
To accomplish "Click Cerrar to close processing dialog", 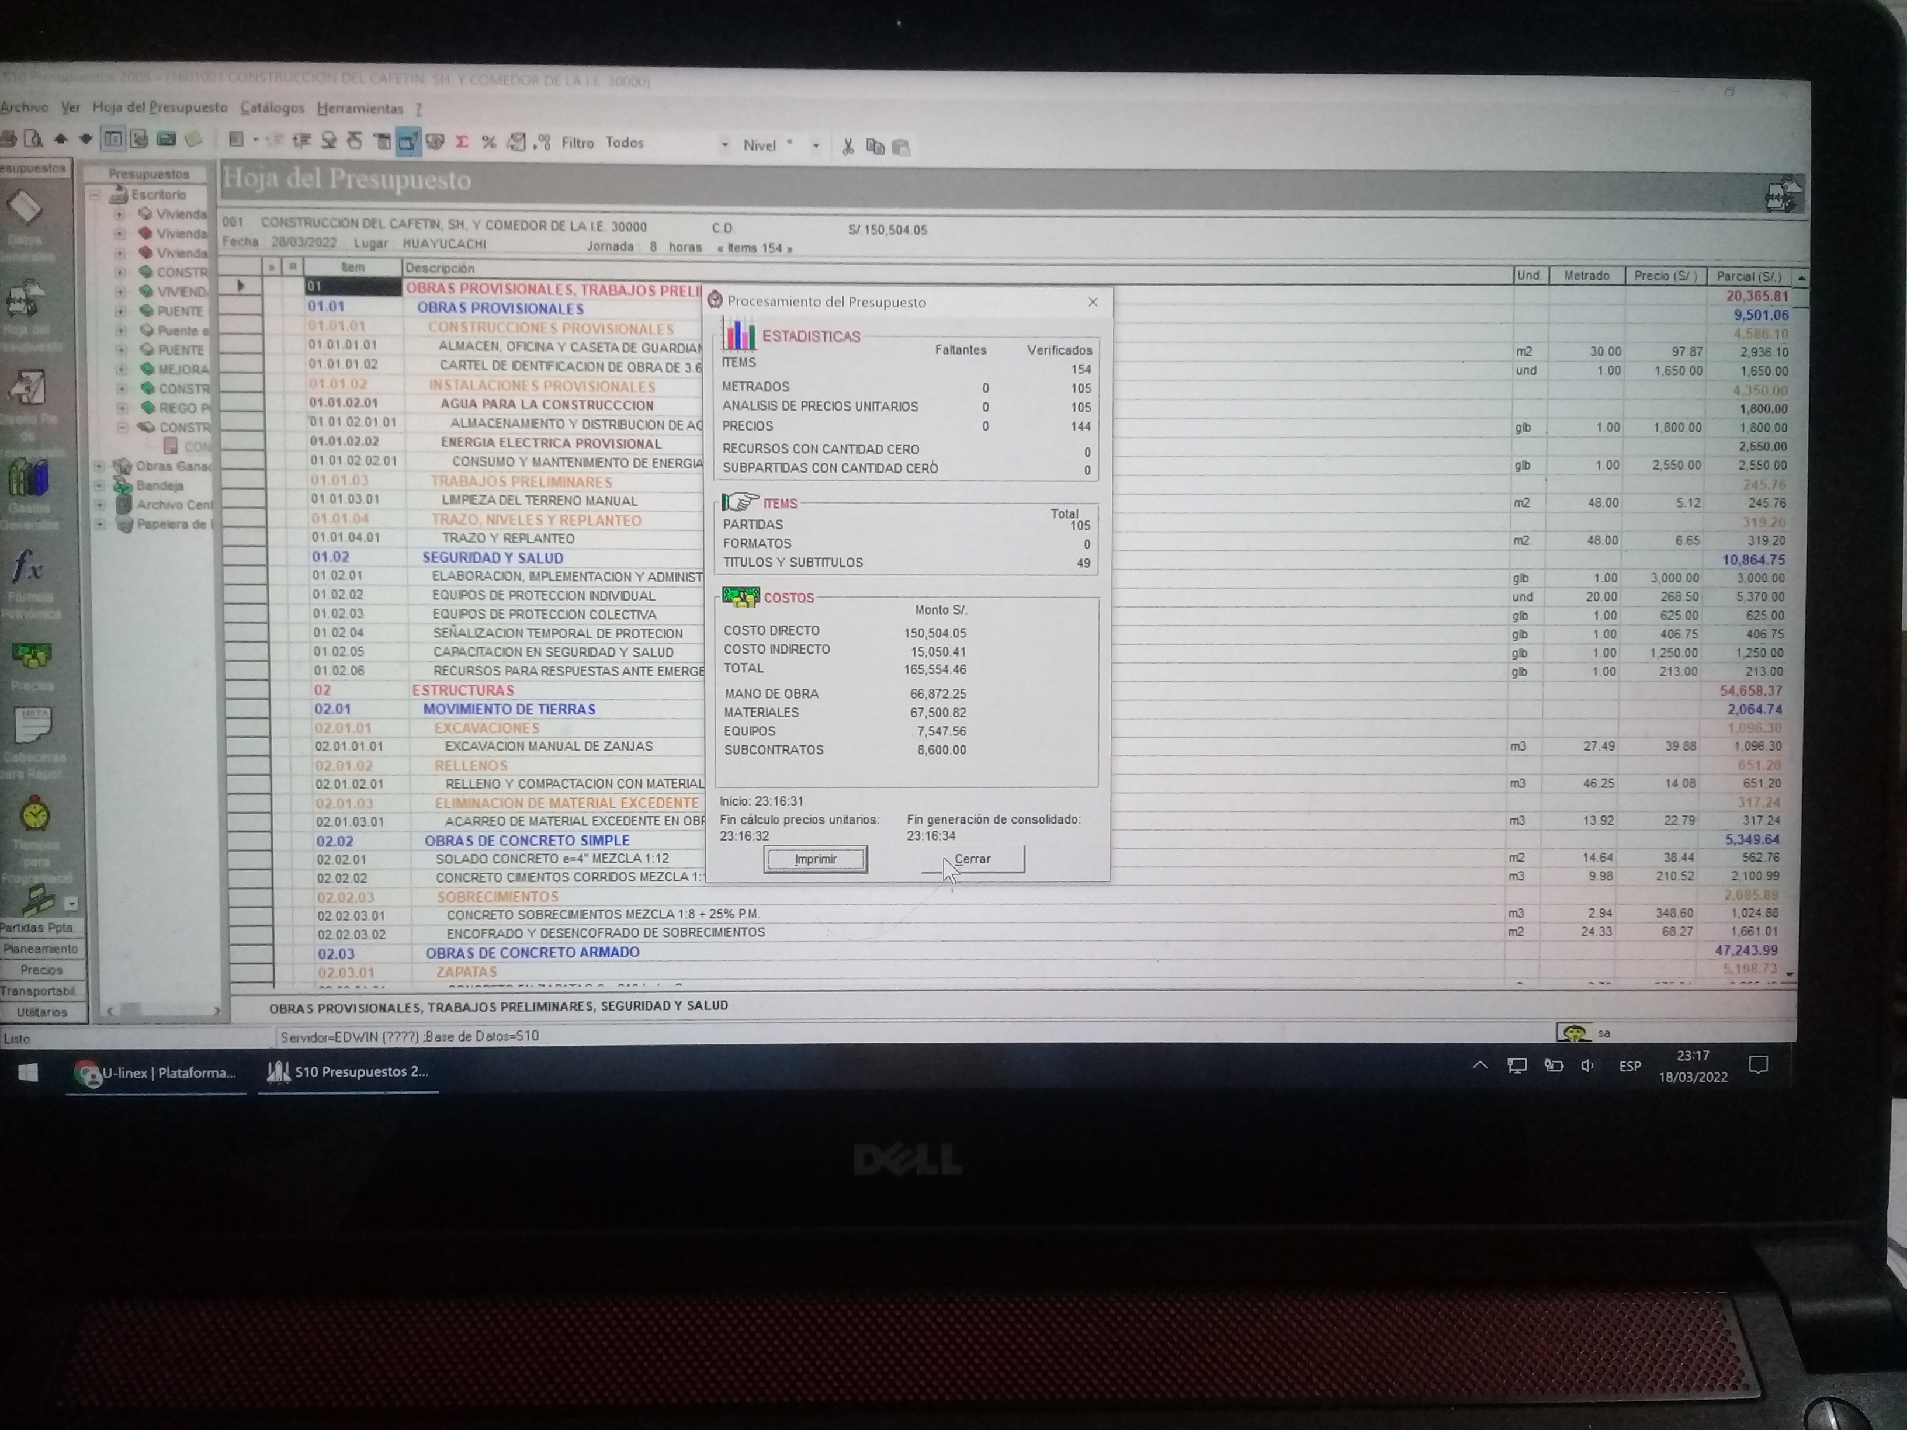I will click(973, 858).
